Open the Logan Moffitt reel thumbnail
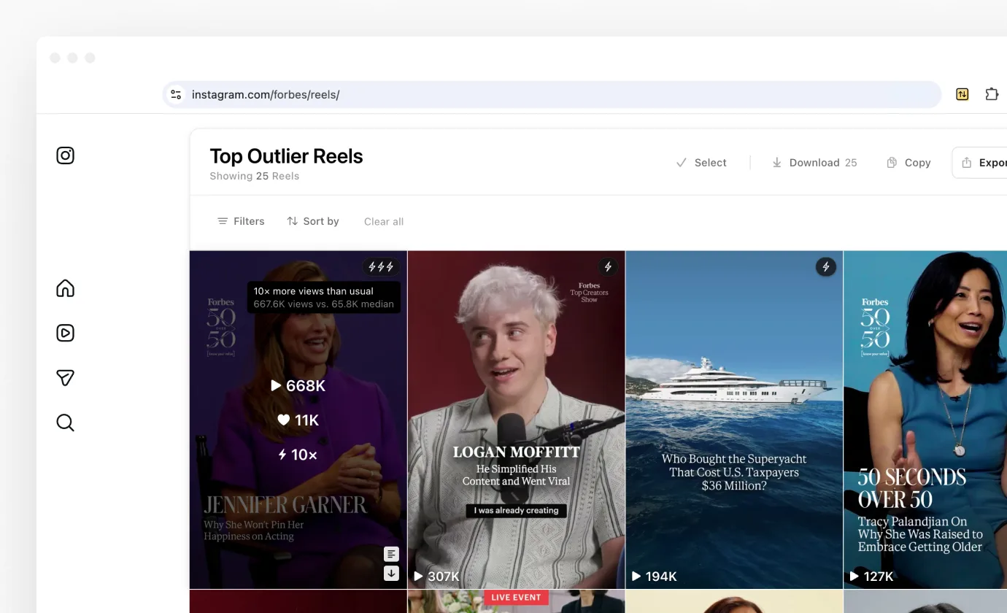Viewport: 1007px width, 613px height. (517, 420)
